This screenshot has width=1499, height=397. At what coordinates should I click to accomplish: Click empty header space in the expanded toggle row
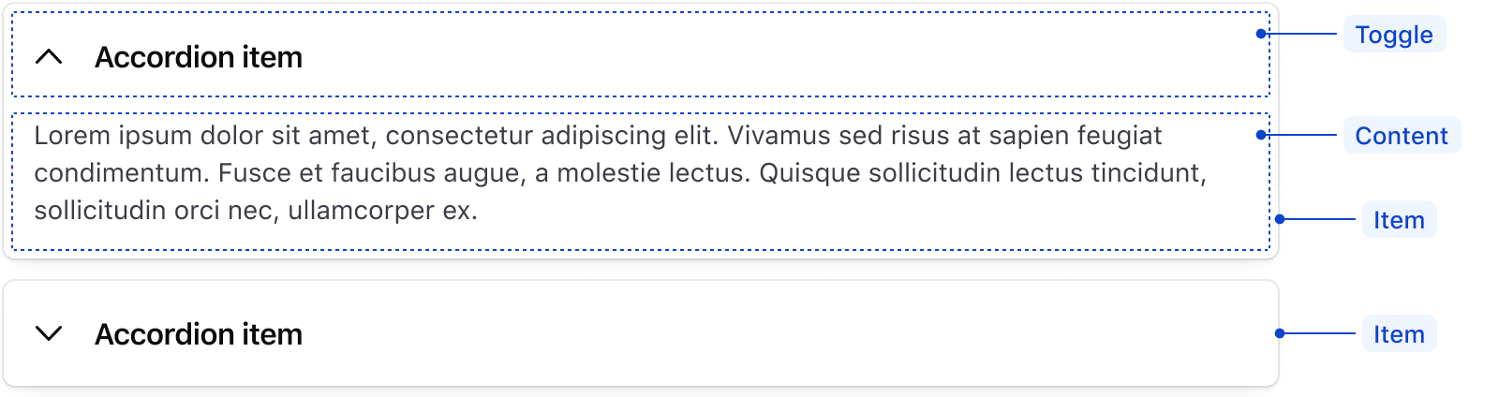tap(749, 56)
